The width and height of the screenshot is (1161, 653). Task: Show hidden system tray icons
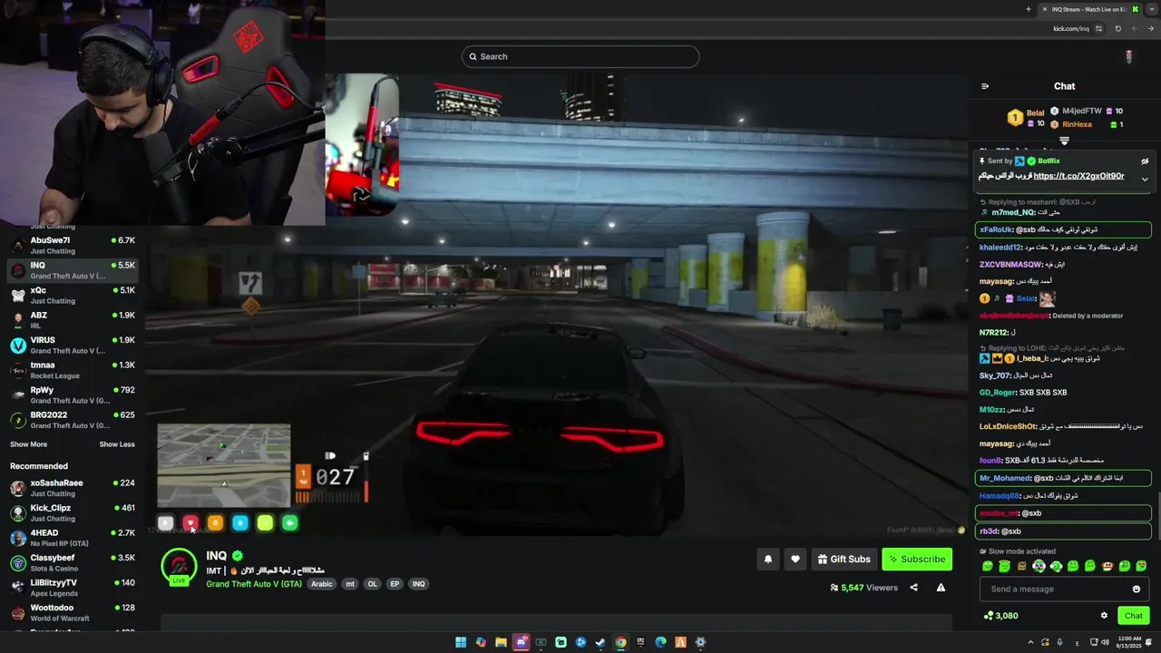(1031, 642)
